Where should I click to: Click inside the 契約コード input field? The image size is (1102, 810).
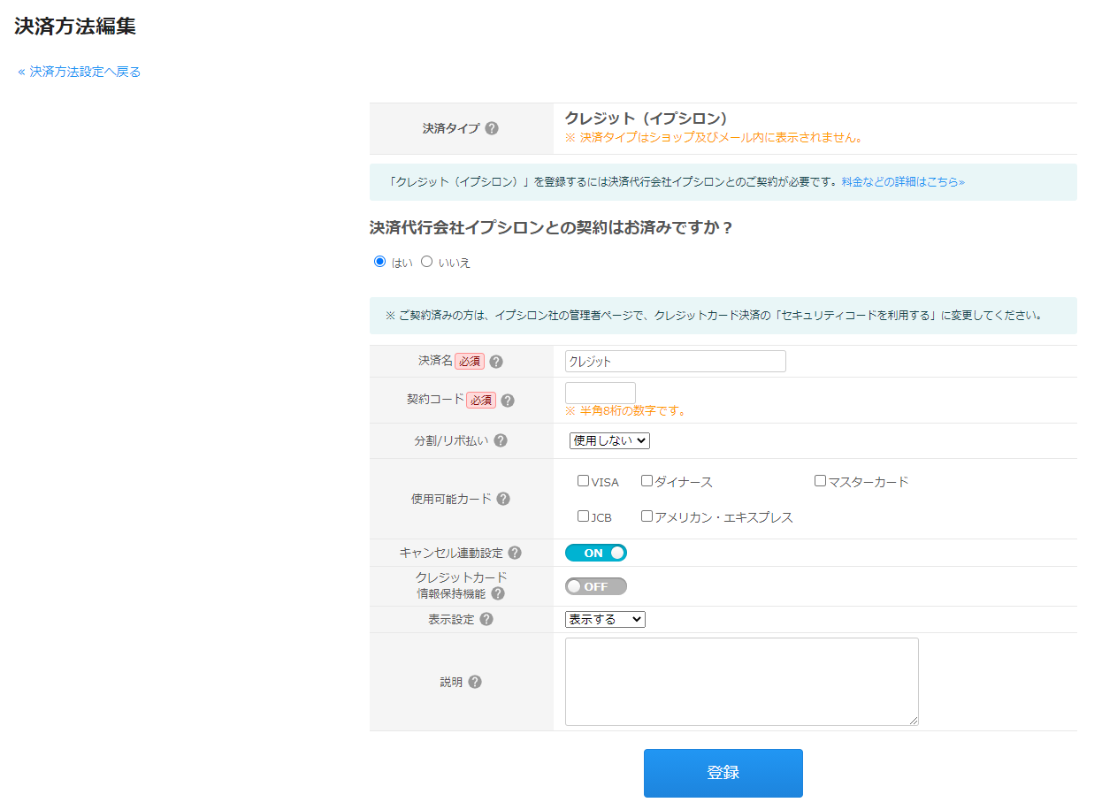(x=601, y=392)
